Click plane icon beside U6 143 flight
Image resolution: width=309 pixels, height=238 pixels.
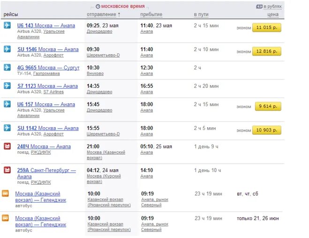pos(7,25)
